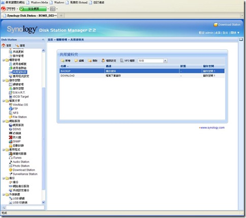Collapse the 權限管理 folder node
The image size is (246, 218).
click(x=4, y=60)
